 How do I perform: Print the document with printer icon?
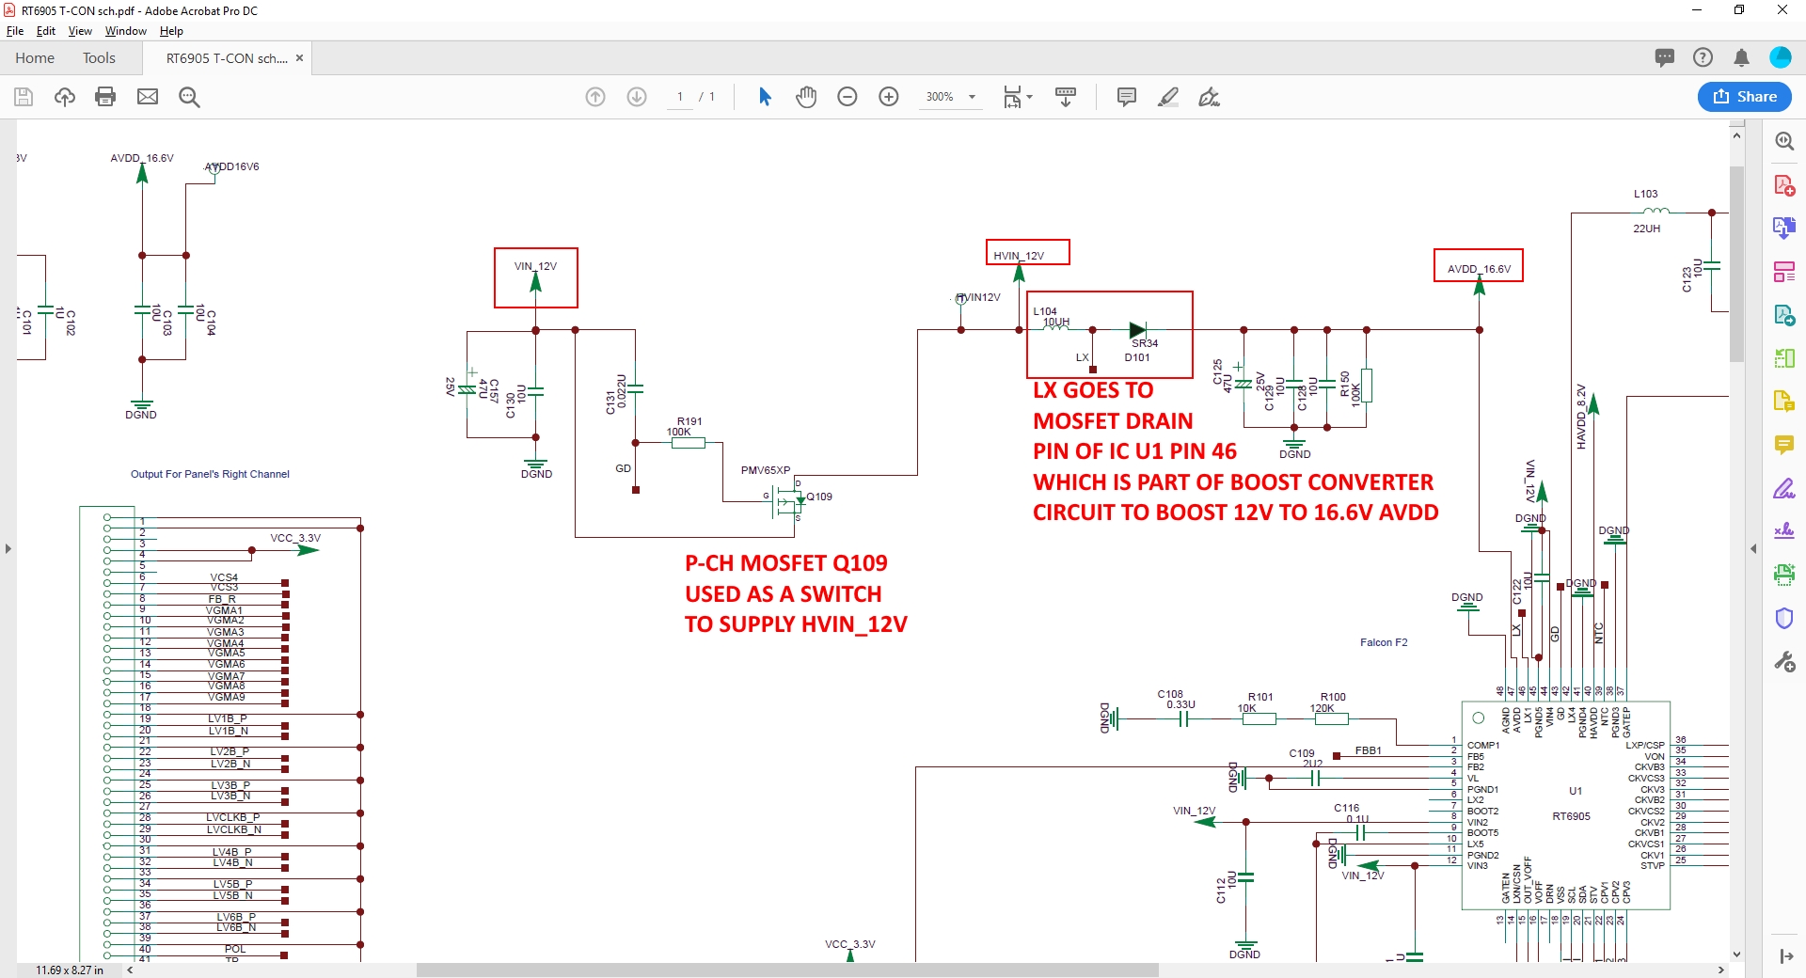[x=105, y=97]
